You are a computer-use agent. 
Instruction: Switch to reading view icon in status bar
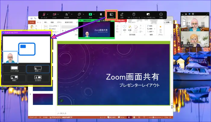coord(139,117)
